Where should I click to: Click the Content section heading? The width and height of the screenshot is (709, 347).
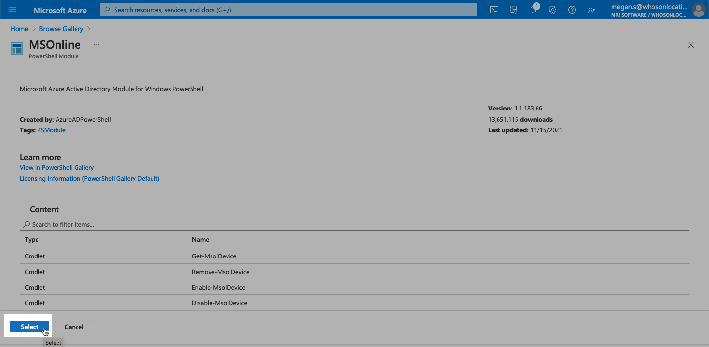tap(44, 209)
